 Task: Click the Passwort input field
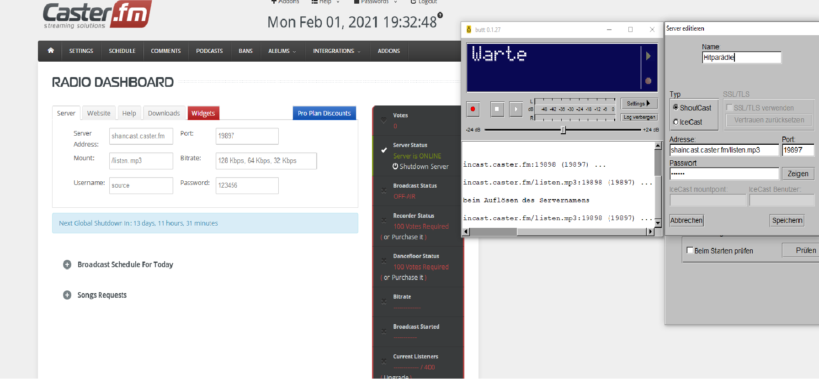[724, 174]
